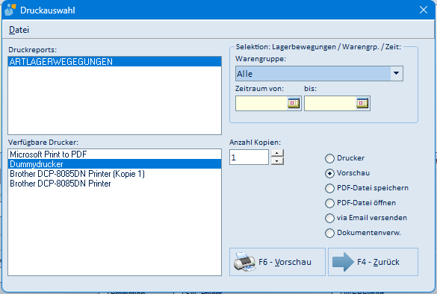Screen dimensions: 437x294
Task: Select ARTLAGERWEGEGUNGEN report
Action: (115, 61)
